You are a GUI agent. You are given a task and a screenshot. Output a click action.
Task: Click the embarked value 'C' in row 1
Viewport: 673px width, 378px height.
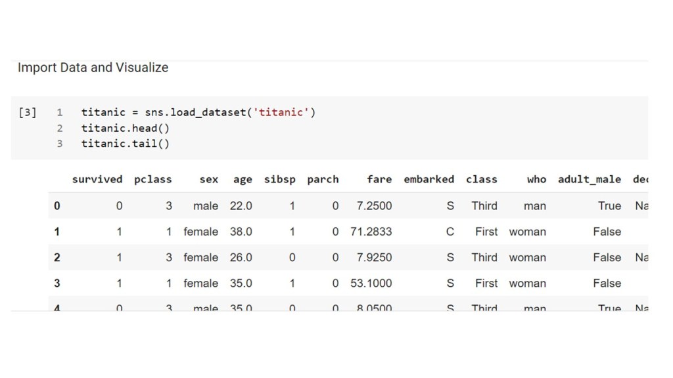point(450,232)
